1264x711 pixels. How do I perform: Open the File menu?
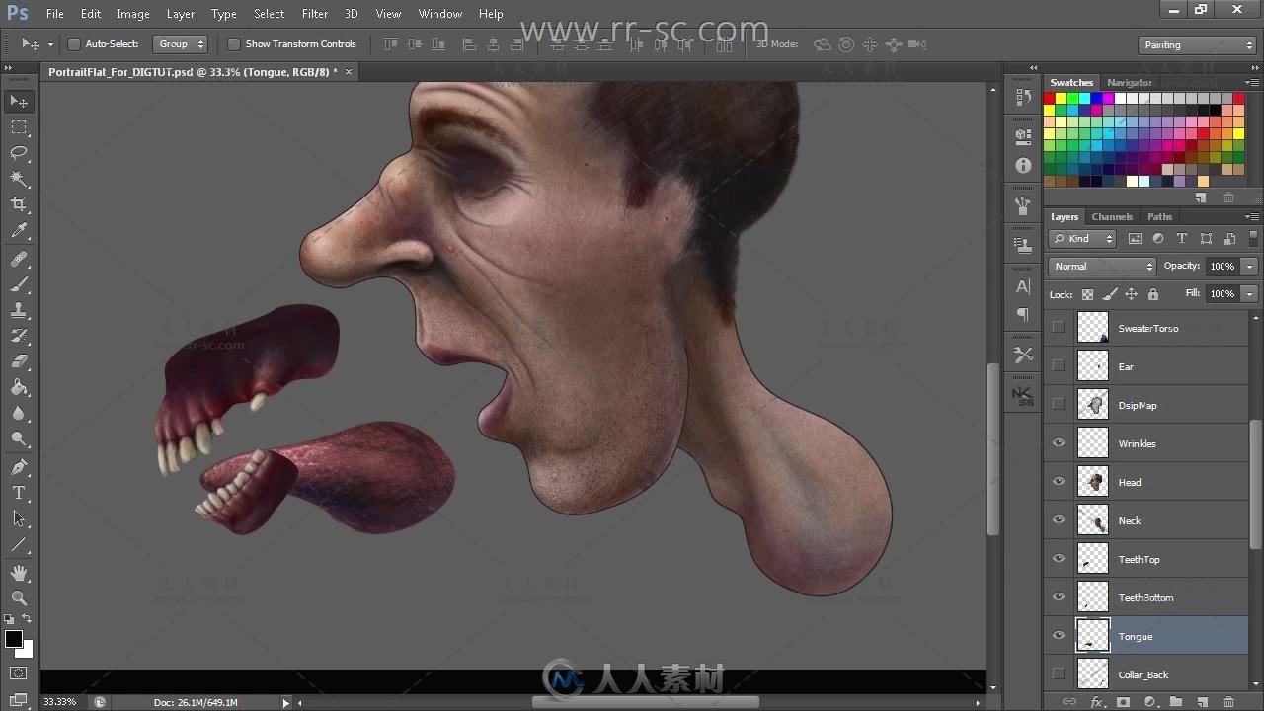54,14
